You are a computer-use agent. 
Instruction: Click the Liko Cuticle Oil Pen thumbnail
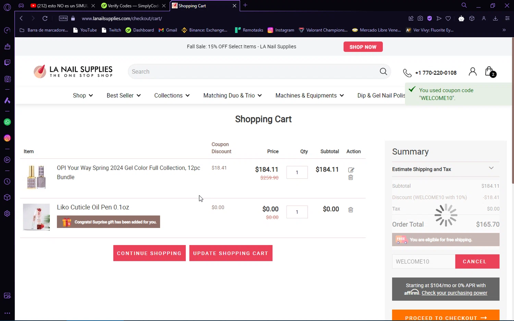tap(36, 217)
